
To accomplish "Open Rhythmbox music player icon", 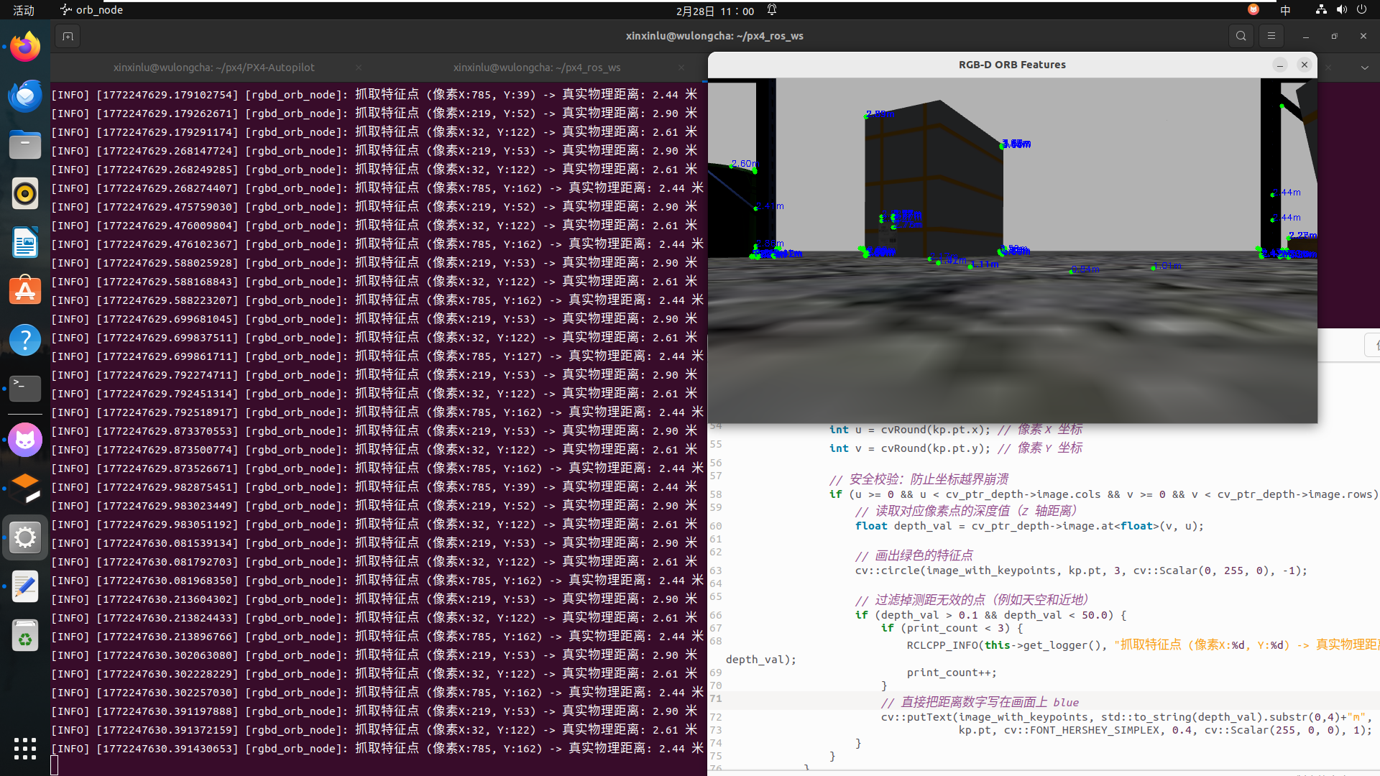I will click(25, 194).
